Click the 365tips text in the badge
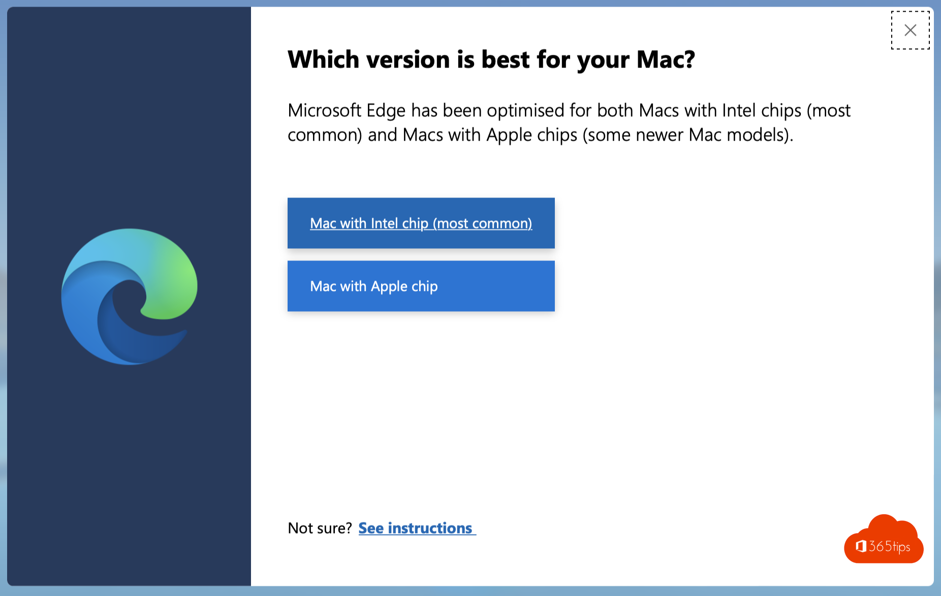The width and height of the screenshot is (941, 596). 889,547
